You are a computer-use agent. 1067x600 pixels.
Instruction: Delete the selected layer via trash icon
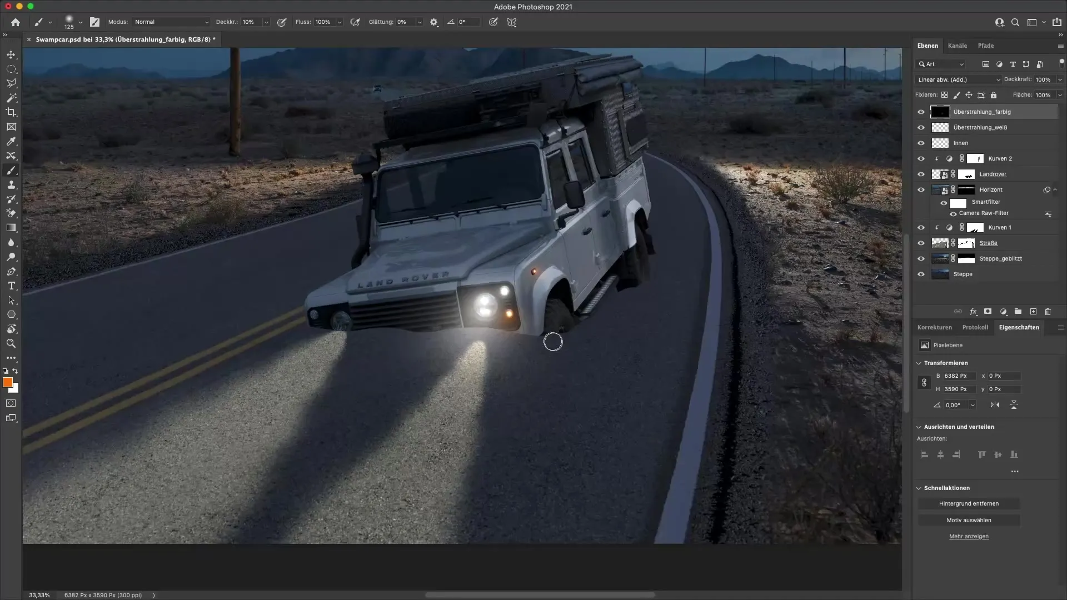click(x=1047, y=312)
